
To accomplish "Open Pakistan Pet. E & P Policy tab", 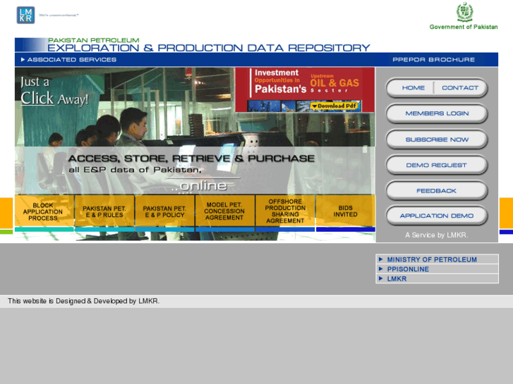I will coord(164,211).
